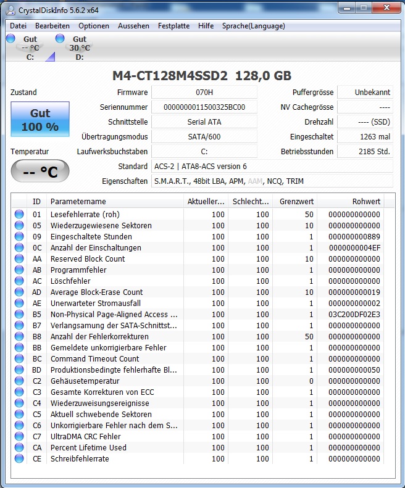Click the status orb for Eingeschaltete Stunden
This screenshot has height=488, width=405.
(19, 236)
